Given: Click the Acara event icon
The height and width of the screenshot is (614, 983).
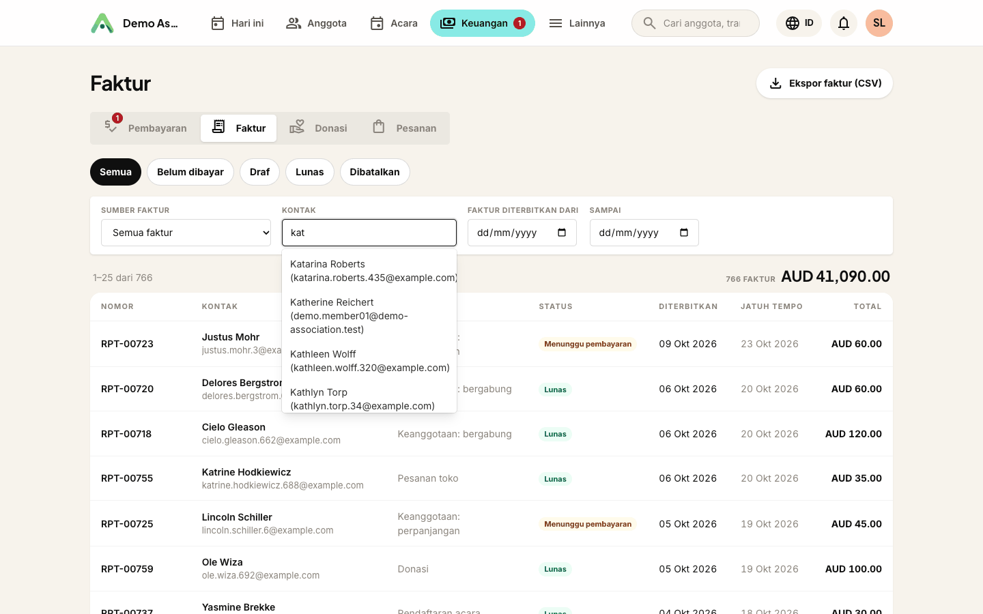Looking at the screenshot, I should coord(377,23).
